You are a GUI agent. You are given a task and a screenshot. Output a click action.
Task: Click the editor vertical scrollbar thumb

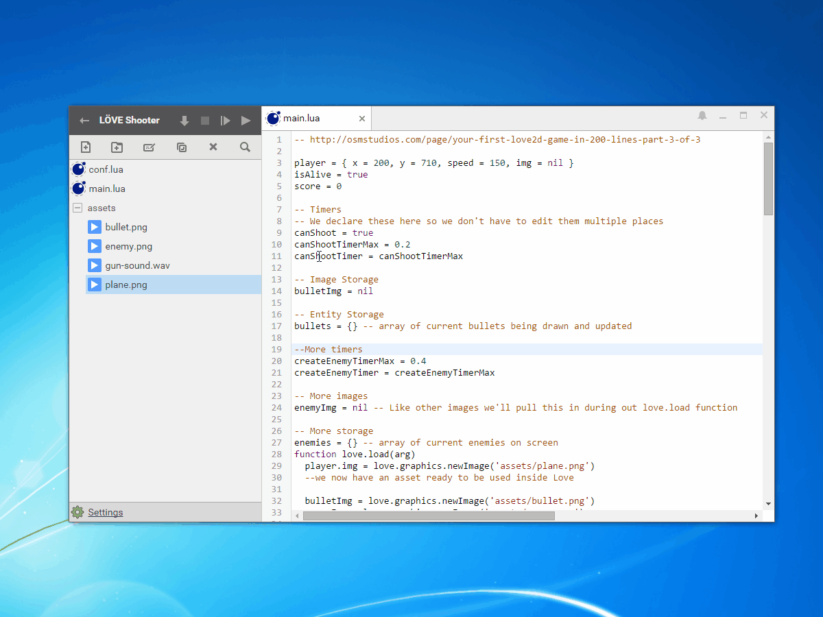(x=768, y=178)
